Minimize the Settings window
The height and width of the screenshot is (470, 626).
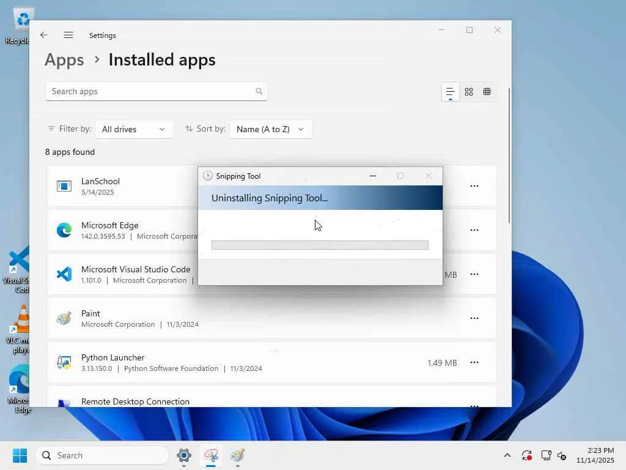(441, 30)
